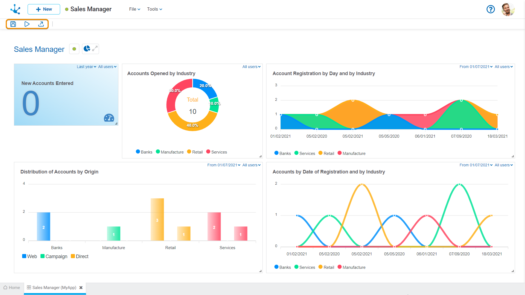Click the user profile avatar
Image resolution: width=525 pixels, height=295 pixels.
tap(508, 9)
